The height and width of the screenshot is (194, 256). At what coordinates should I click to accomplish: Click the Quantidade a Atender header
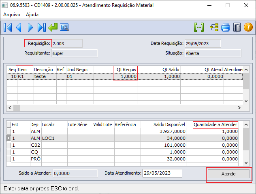click(215, 124)
